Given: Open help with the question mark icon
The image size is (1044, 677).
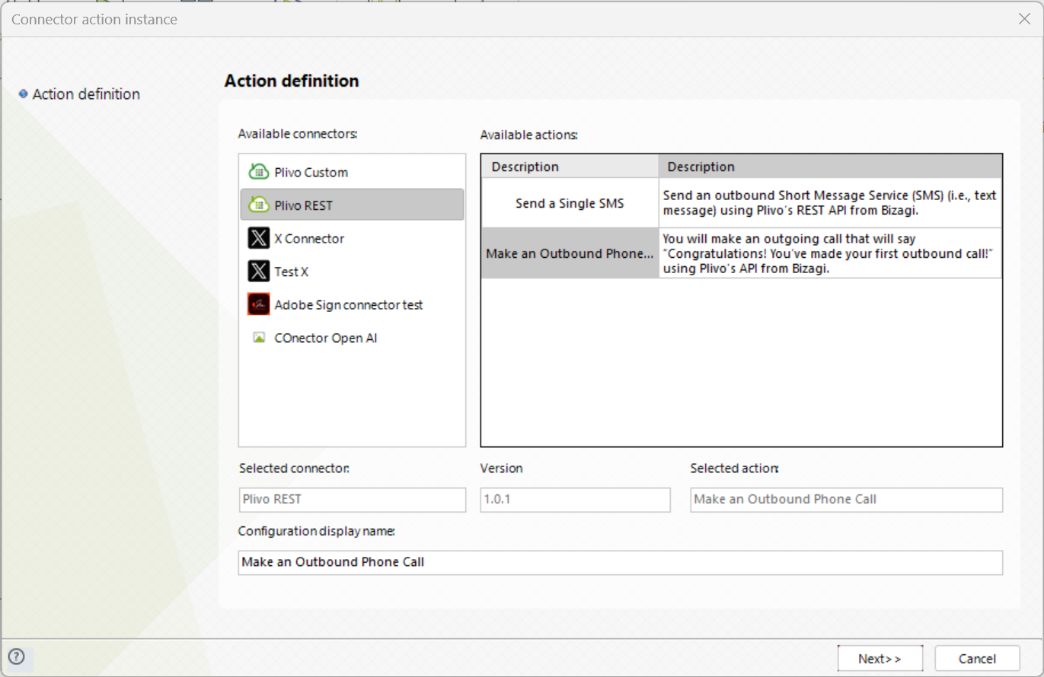Looking at the screenshot, I should 17,656.
